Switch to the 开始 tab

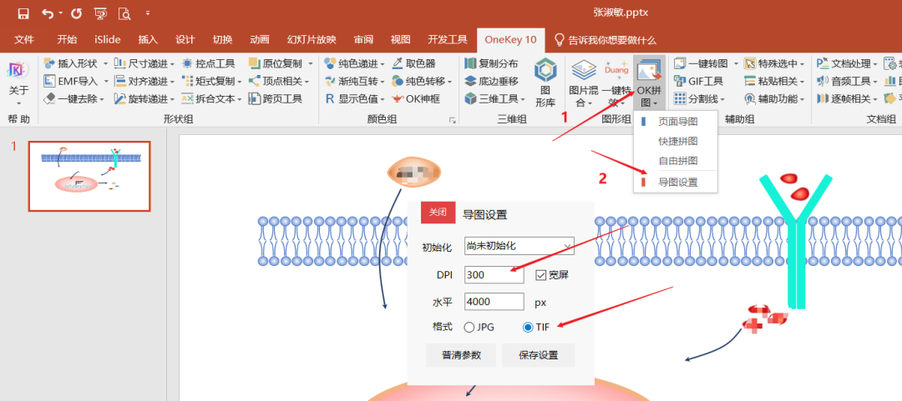pyautogui.click(x=67, y=40)
